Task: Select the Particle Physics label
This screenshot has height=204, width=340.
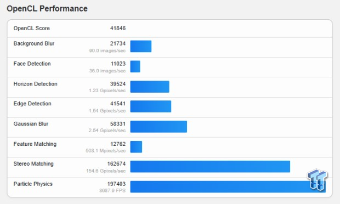Action: click(33, 184)
